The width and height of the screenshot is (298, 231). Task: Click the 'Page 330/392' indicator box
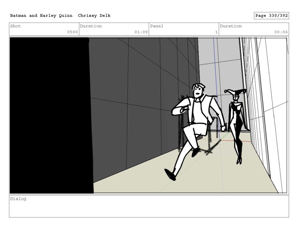272,16
